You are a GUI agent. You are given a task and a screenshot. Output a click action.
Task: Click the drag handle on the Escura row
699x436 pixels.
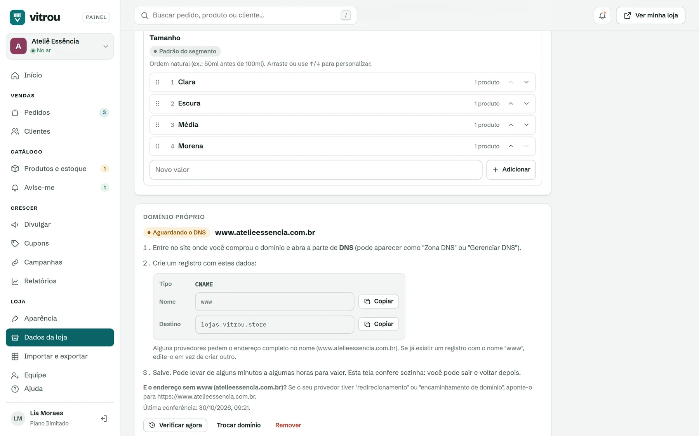click(x=157, y=103)
